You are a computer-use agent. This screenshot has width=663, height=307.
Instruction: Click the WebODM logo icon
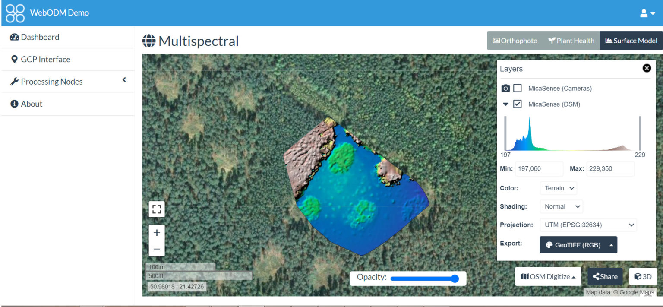15,13
